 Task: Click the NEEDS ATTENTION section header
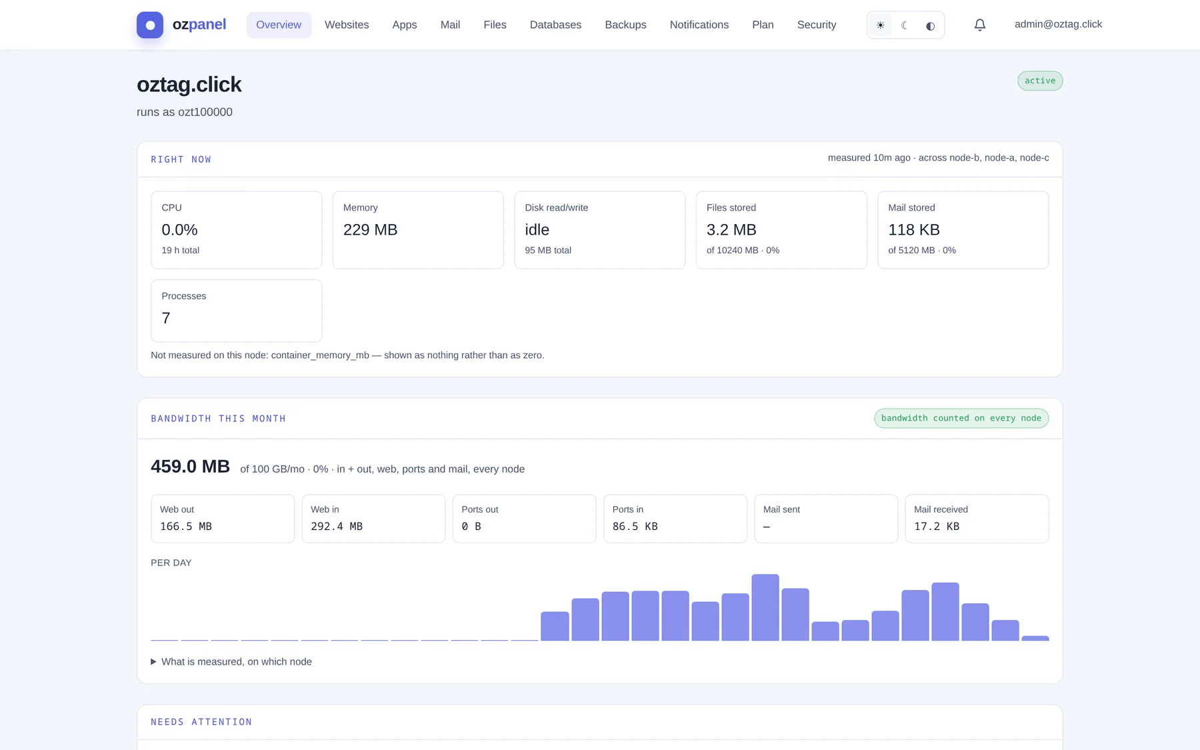(x=201, y=722)
